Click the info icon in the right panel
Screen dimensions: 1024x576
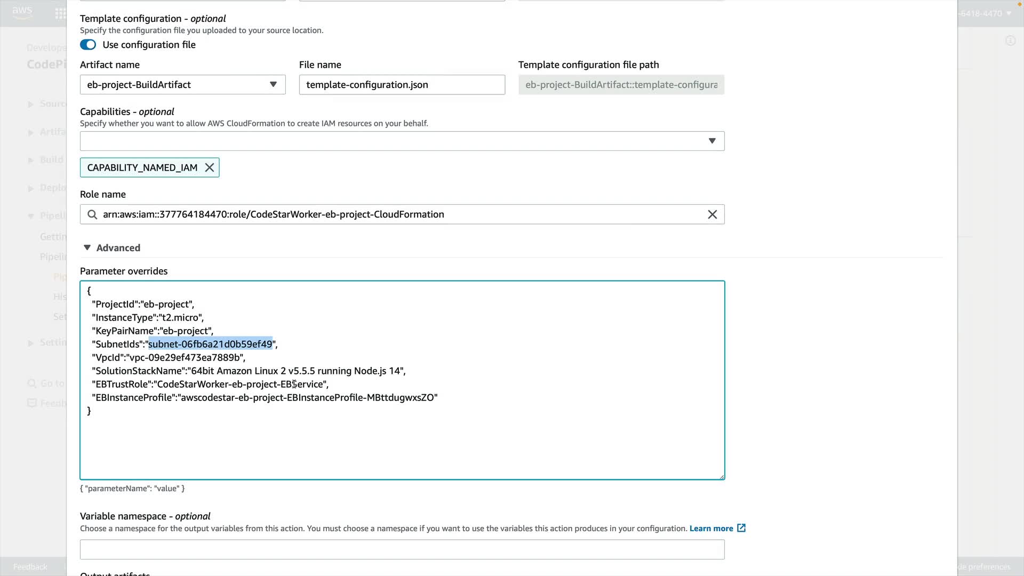point(1010,41)
